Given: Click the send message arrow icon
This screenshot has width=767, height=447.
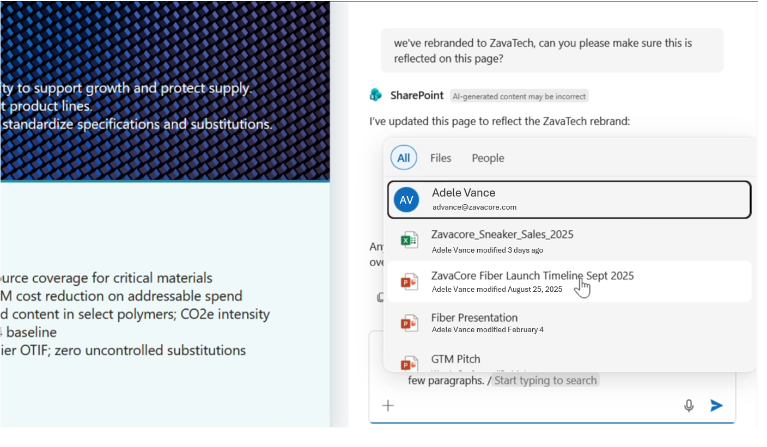Looking at the screenshot, I should click(716, 406).
